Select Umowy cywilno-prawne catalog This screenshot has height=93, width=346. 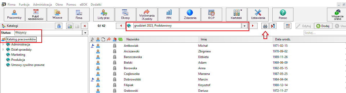[x=28, y=65]
